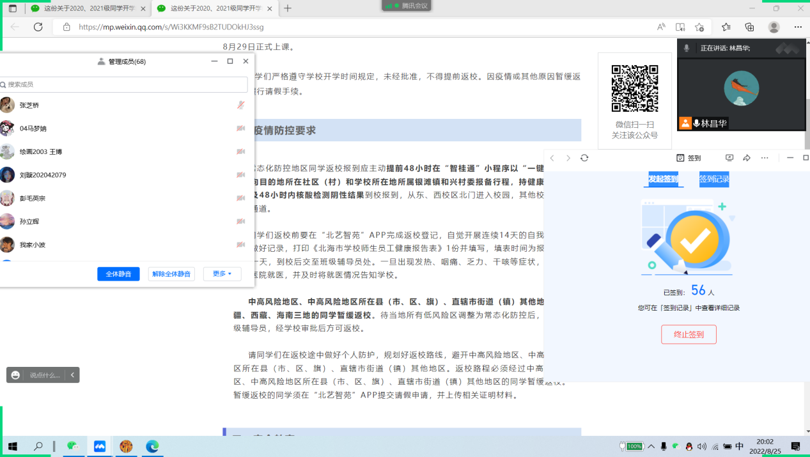Viewport: 810px width, 457px height.
Task: Expand the 更多 dropdown in the member panel
Action: pyautogui.click(x=222, y=274)
